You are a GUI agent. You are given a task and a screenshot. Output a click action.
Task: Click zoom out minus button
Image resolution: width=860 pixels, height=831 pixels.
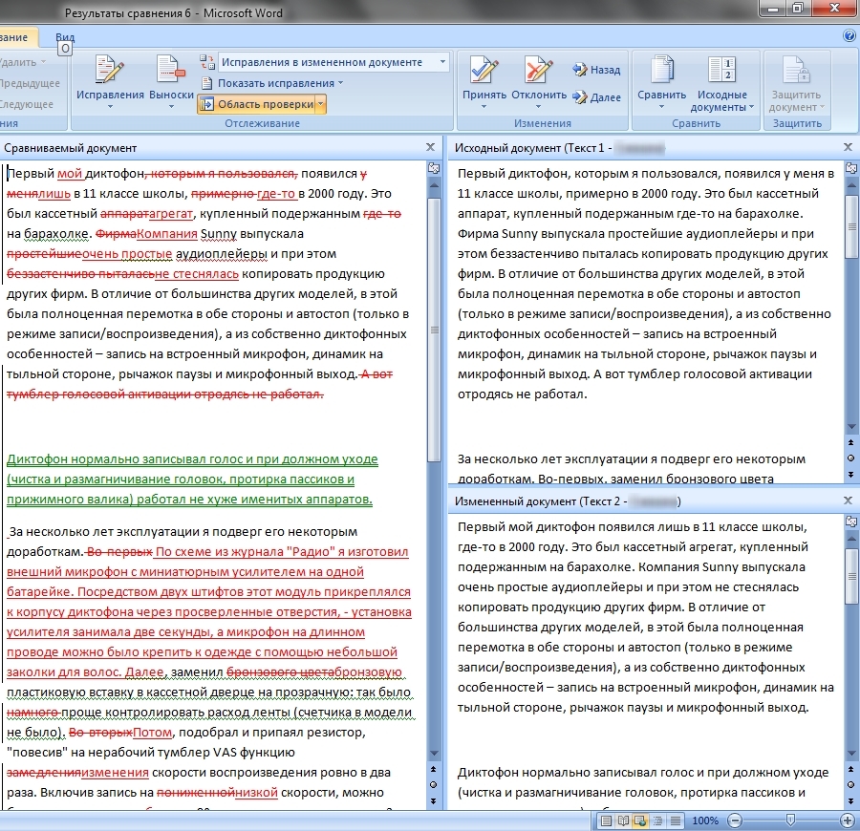pos(735,820)
